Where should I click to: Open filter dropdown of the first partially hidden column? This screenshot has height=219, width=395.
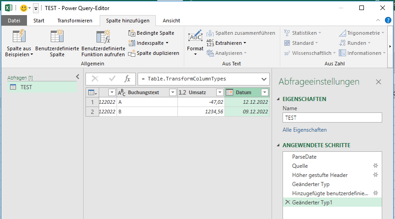[x=112, y=92]
